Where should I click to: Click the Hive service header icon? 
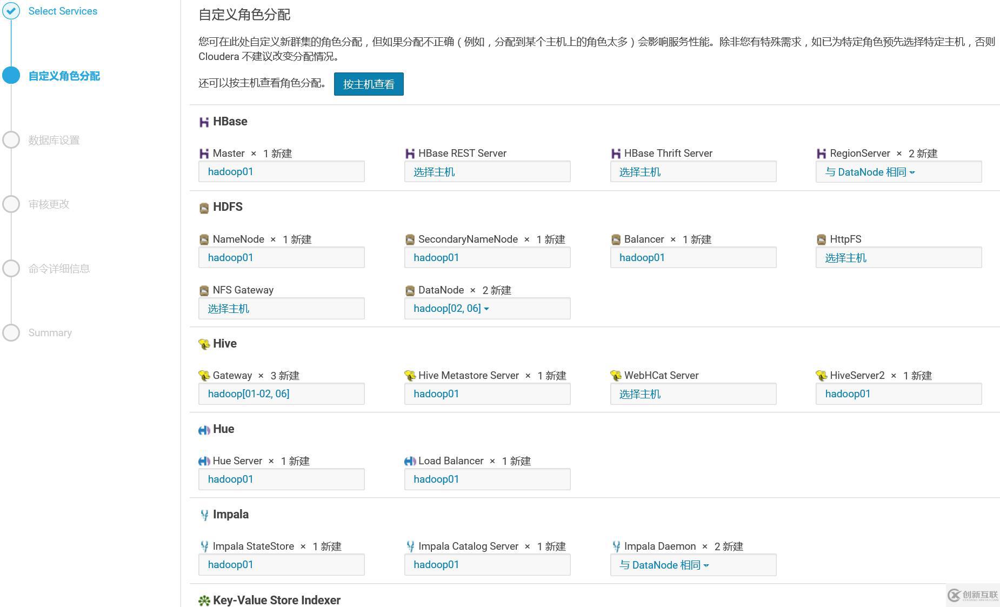204,344
